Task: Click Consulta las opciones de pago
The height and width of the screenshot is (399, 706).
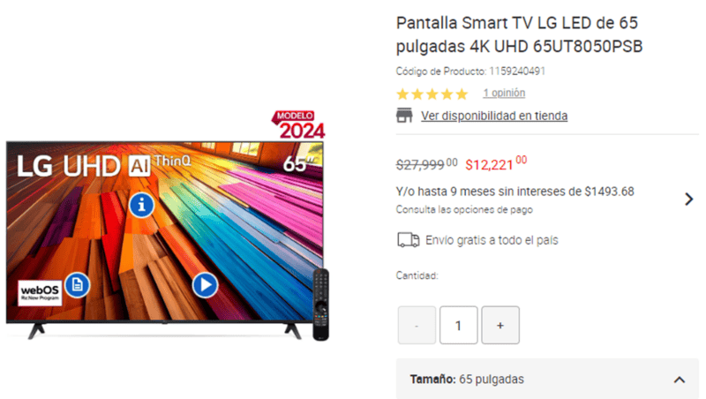Action: pyautogui.click(x=464, y=209)
